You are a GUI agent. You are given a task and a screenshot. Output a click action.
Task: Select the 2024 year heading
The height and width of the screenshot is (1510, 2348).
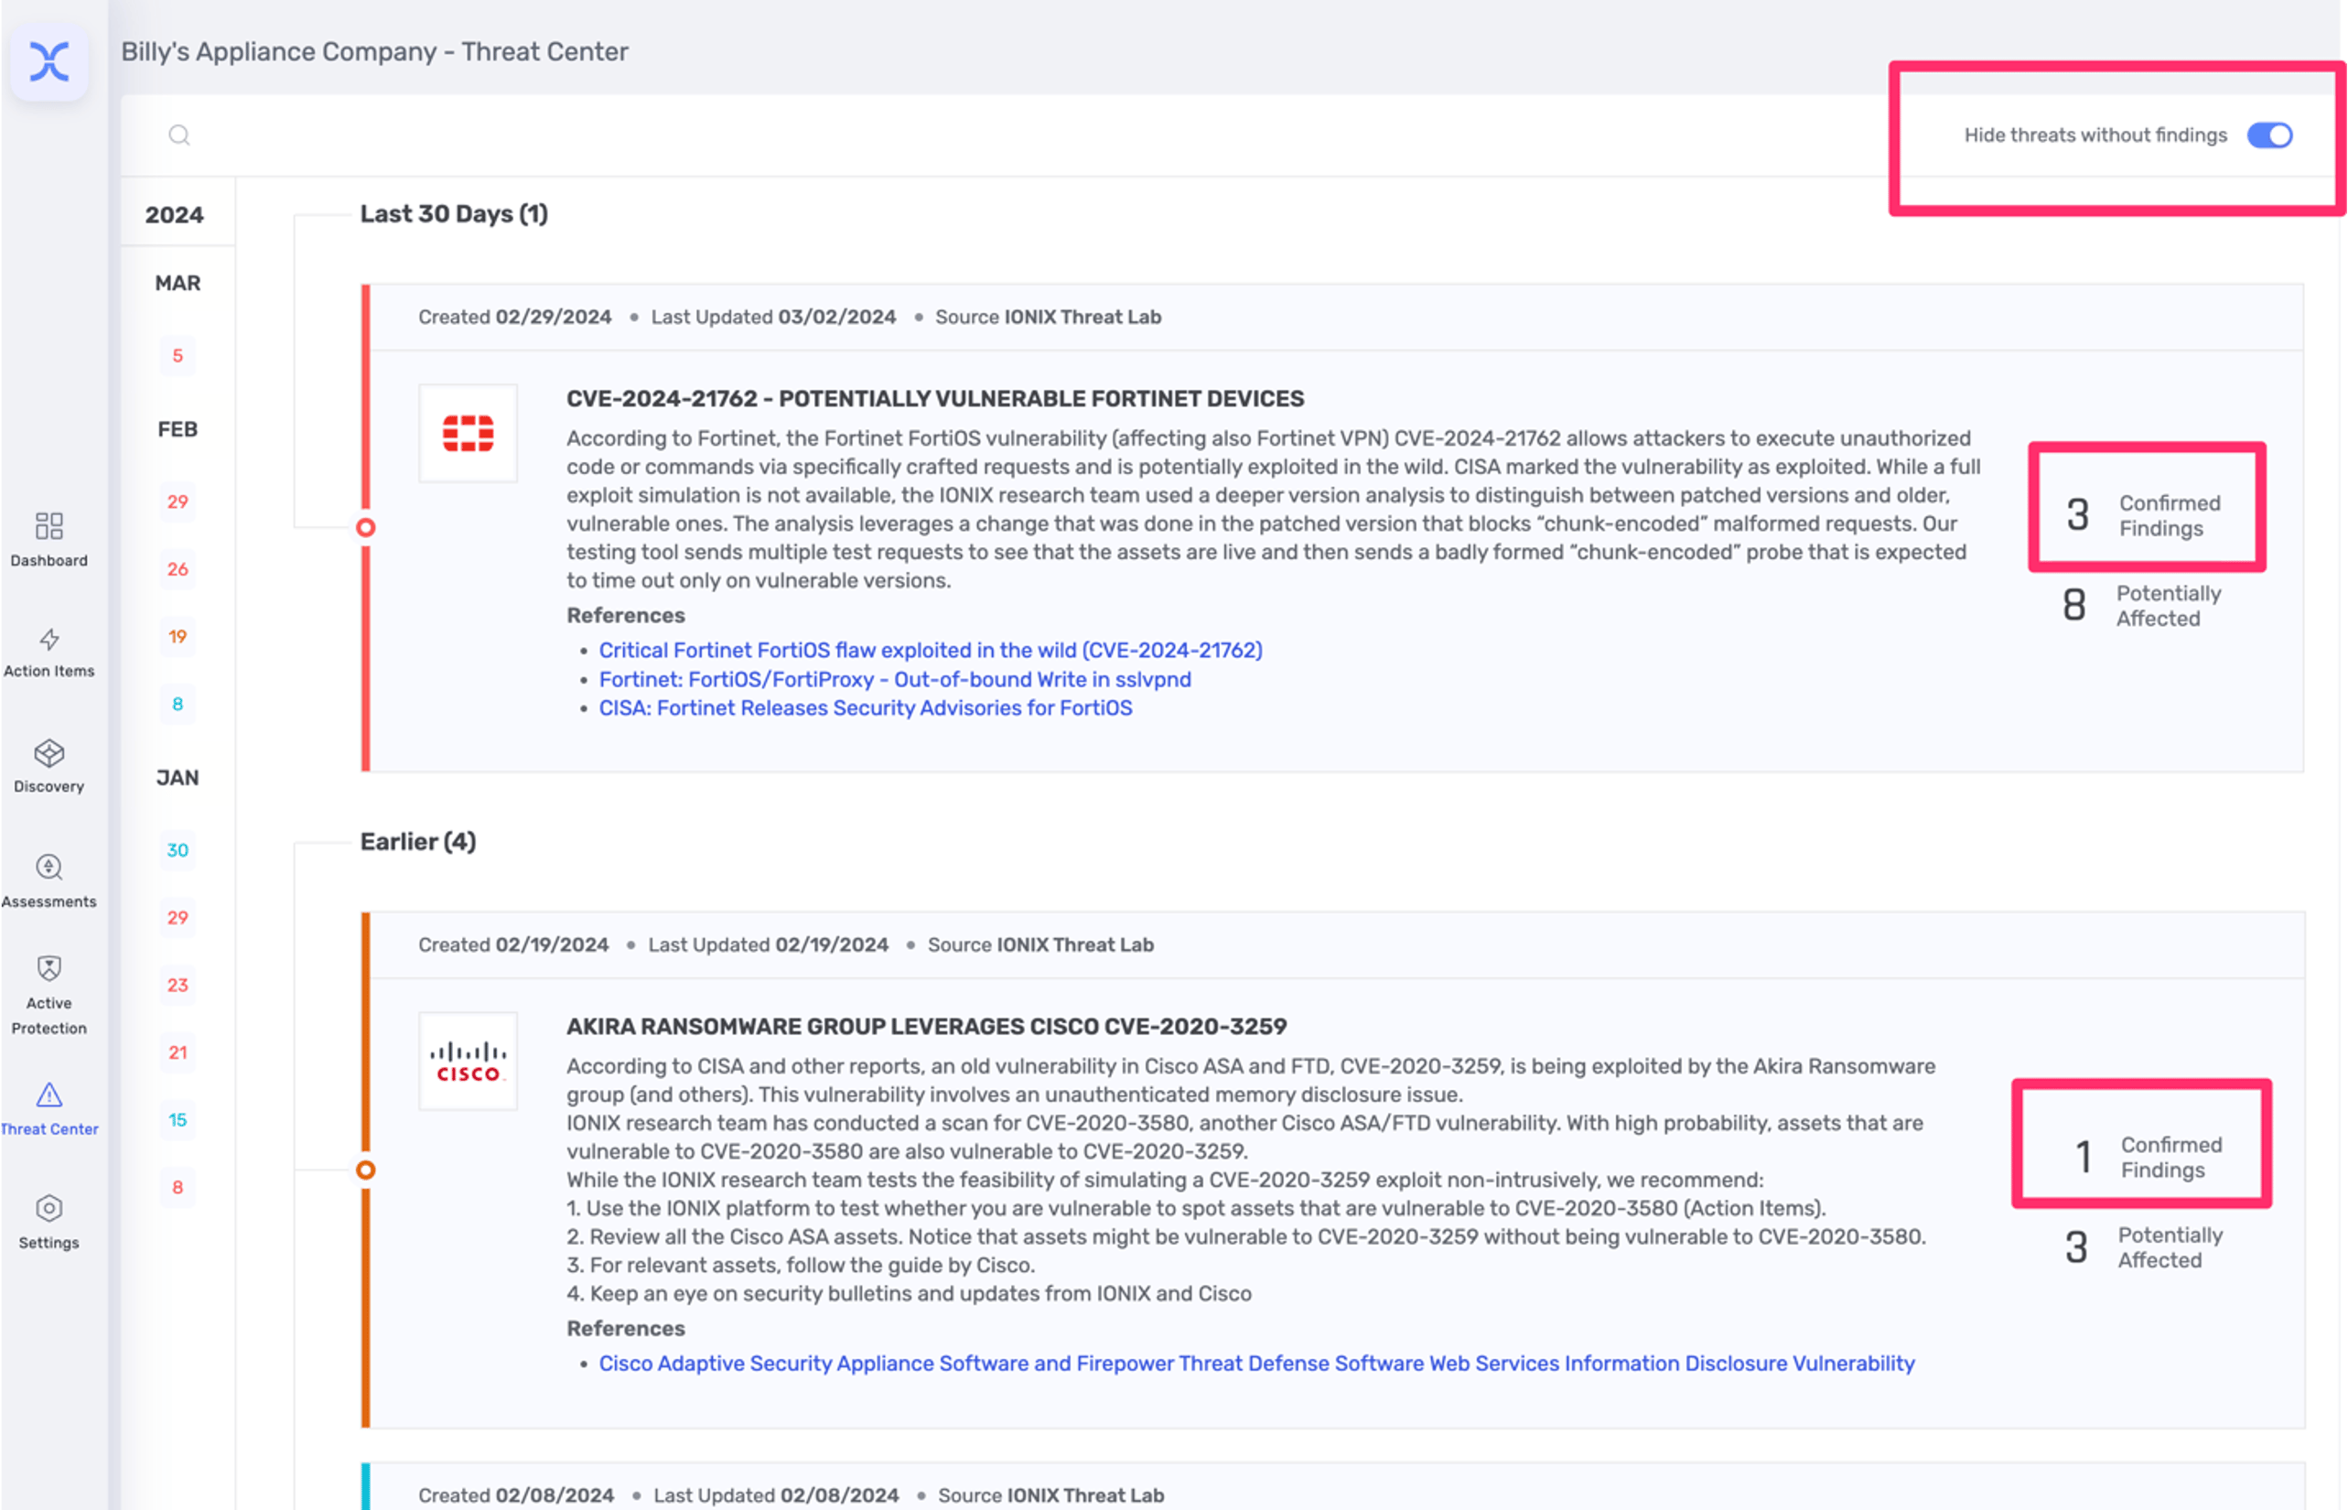[175, 215]
